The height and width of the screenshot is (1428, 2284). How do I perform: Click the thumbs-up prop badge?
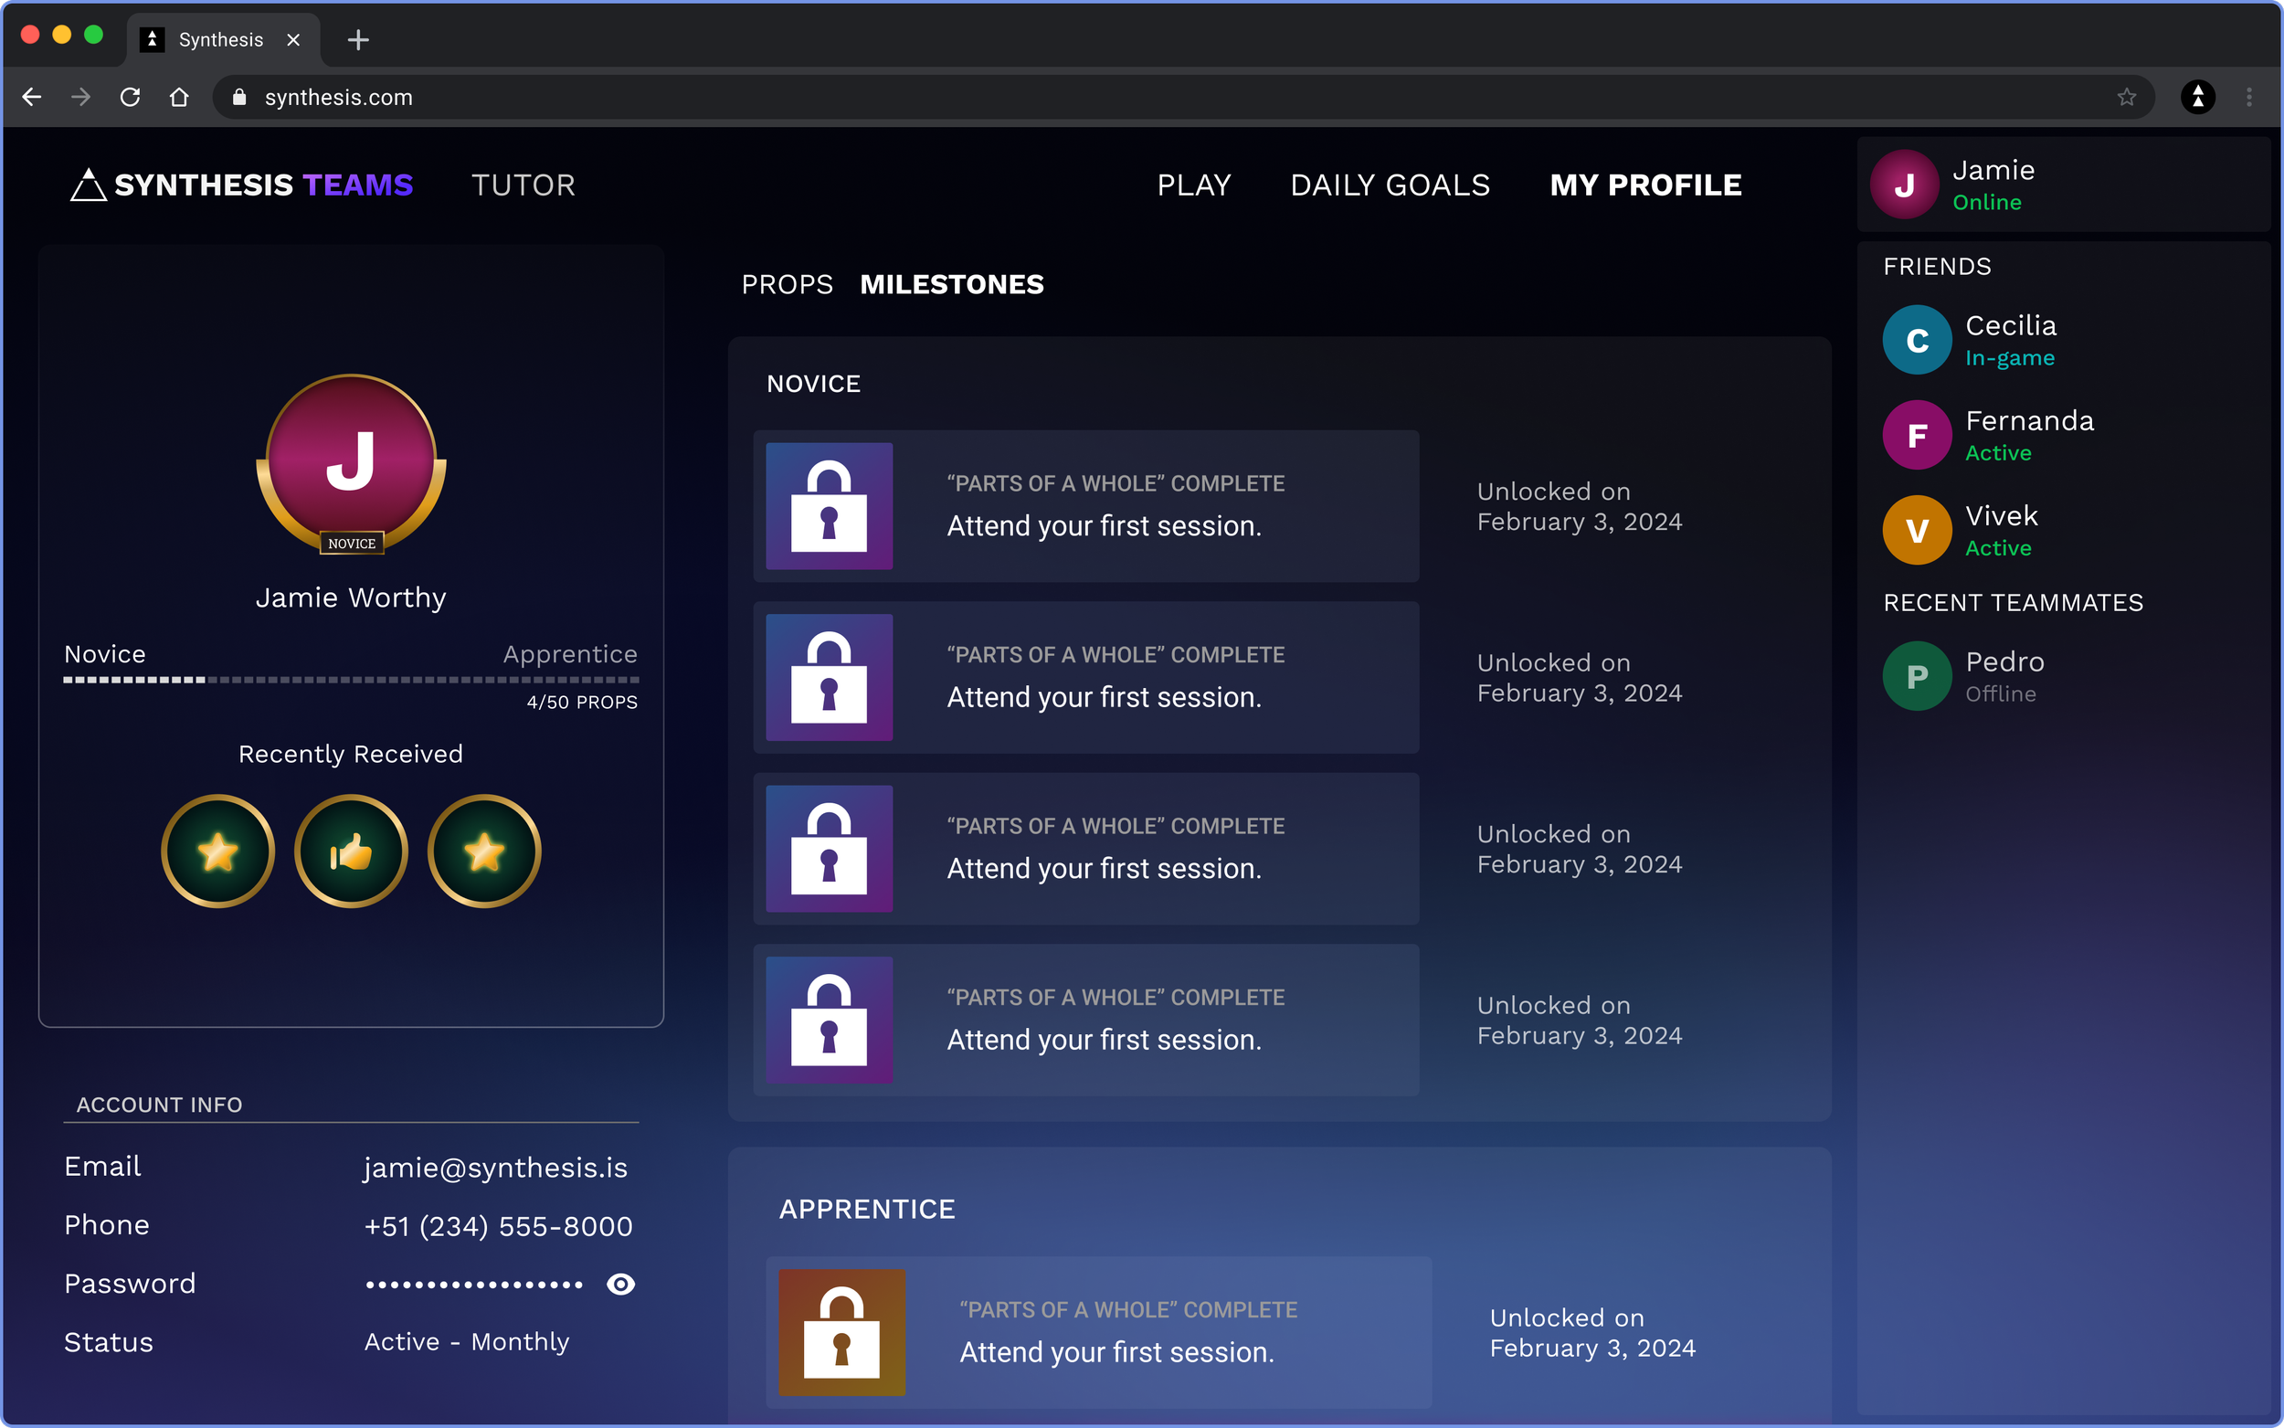click(351, 852)
